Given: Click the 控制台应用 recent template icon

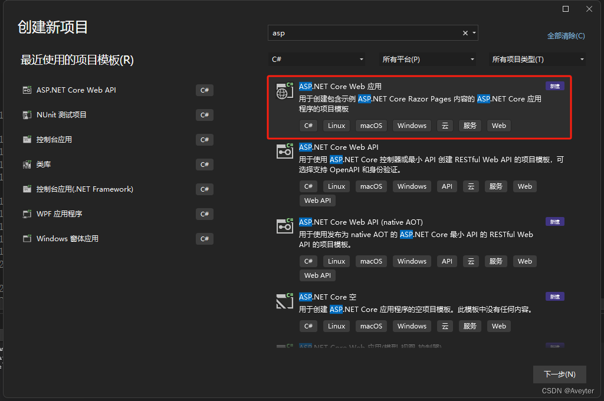Looking at the screenshot, I should tap(27, 139).
